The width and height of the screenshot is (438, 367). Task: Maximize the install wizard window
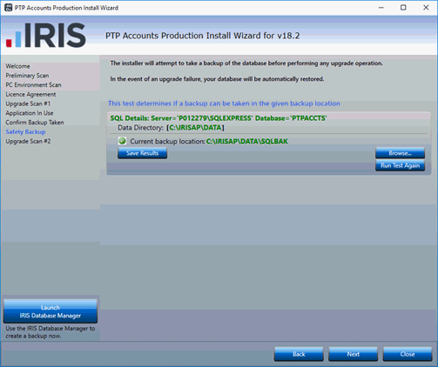pyautogui.click(x=403, y=8)
